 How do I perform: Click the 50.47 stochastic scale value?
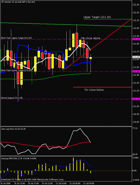pyautogui.click(x=135, y=154)
